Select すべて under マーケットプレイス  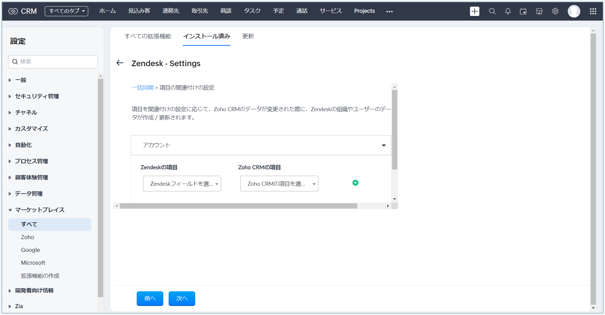coord(50,224)
